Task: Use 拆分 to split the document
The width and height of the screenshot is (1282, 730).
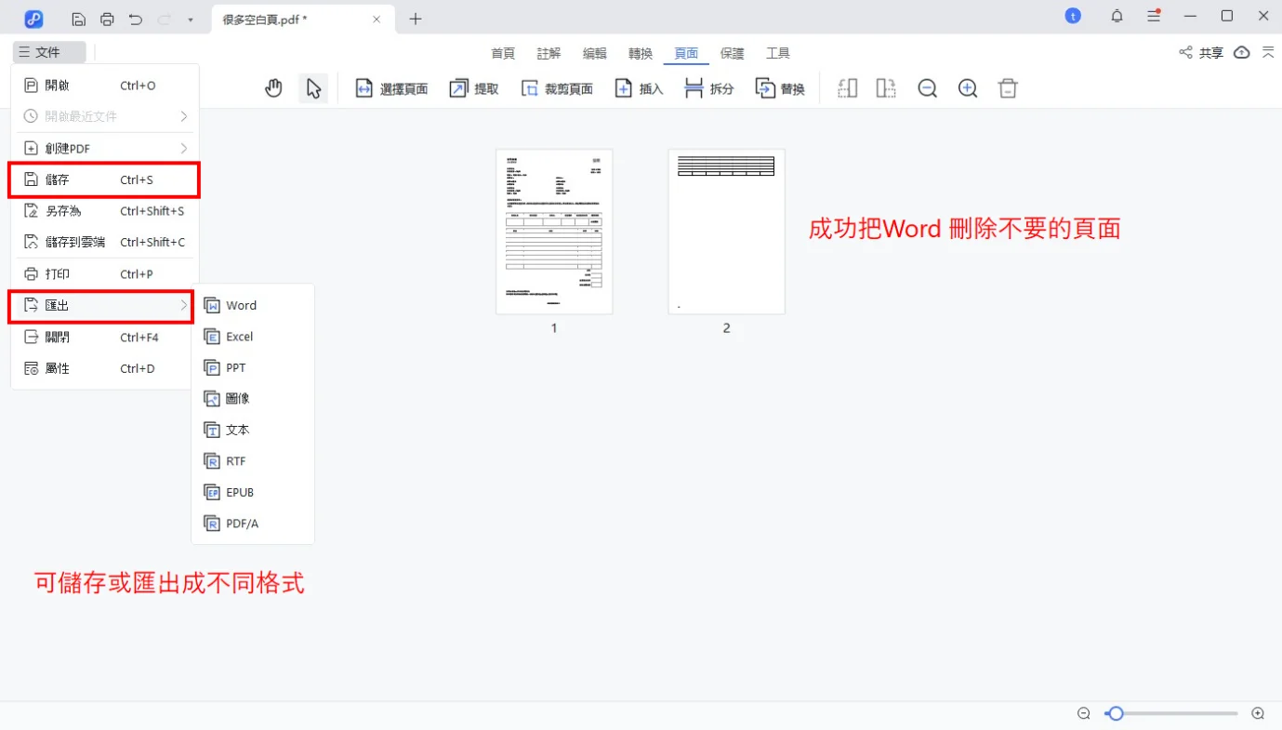Action: [707, 87]
